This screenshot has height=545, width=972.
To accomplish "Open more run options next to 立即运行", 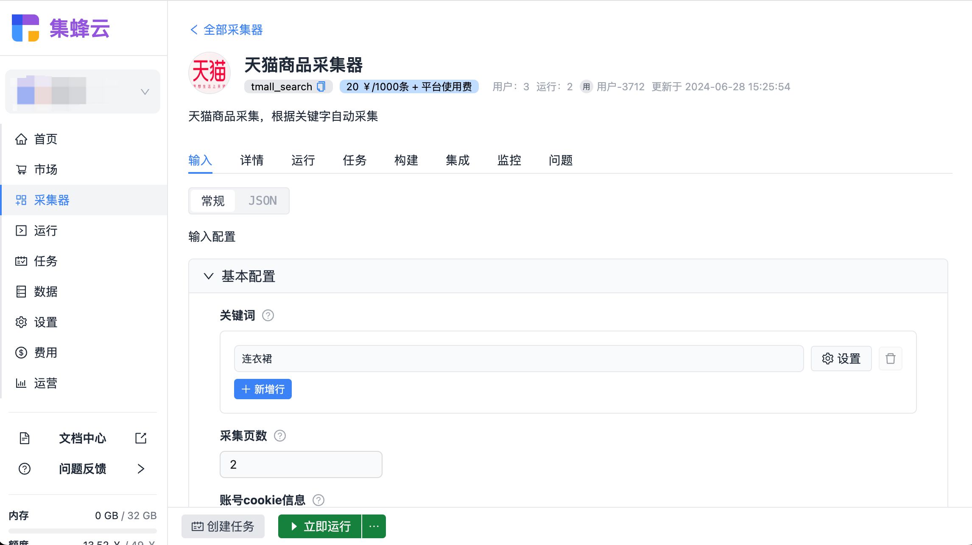I will [374, 526].
